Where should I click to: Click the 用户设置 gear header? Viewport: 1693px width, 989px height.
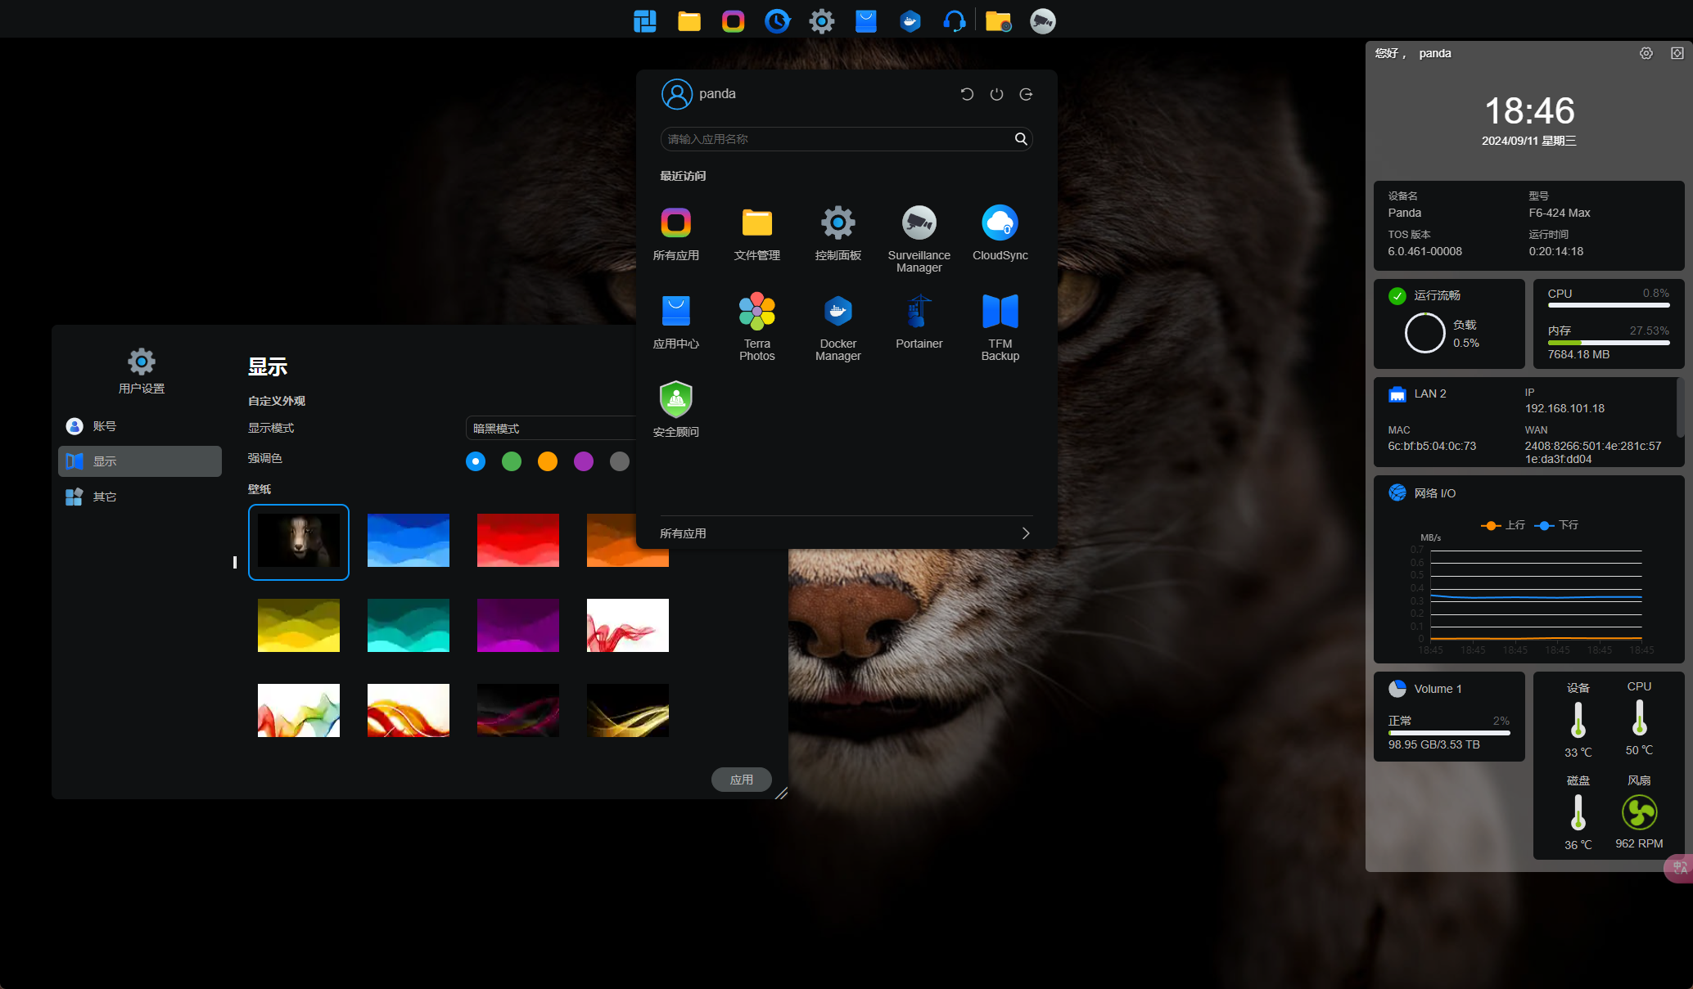pyautogui.click(x=142, y=371)
